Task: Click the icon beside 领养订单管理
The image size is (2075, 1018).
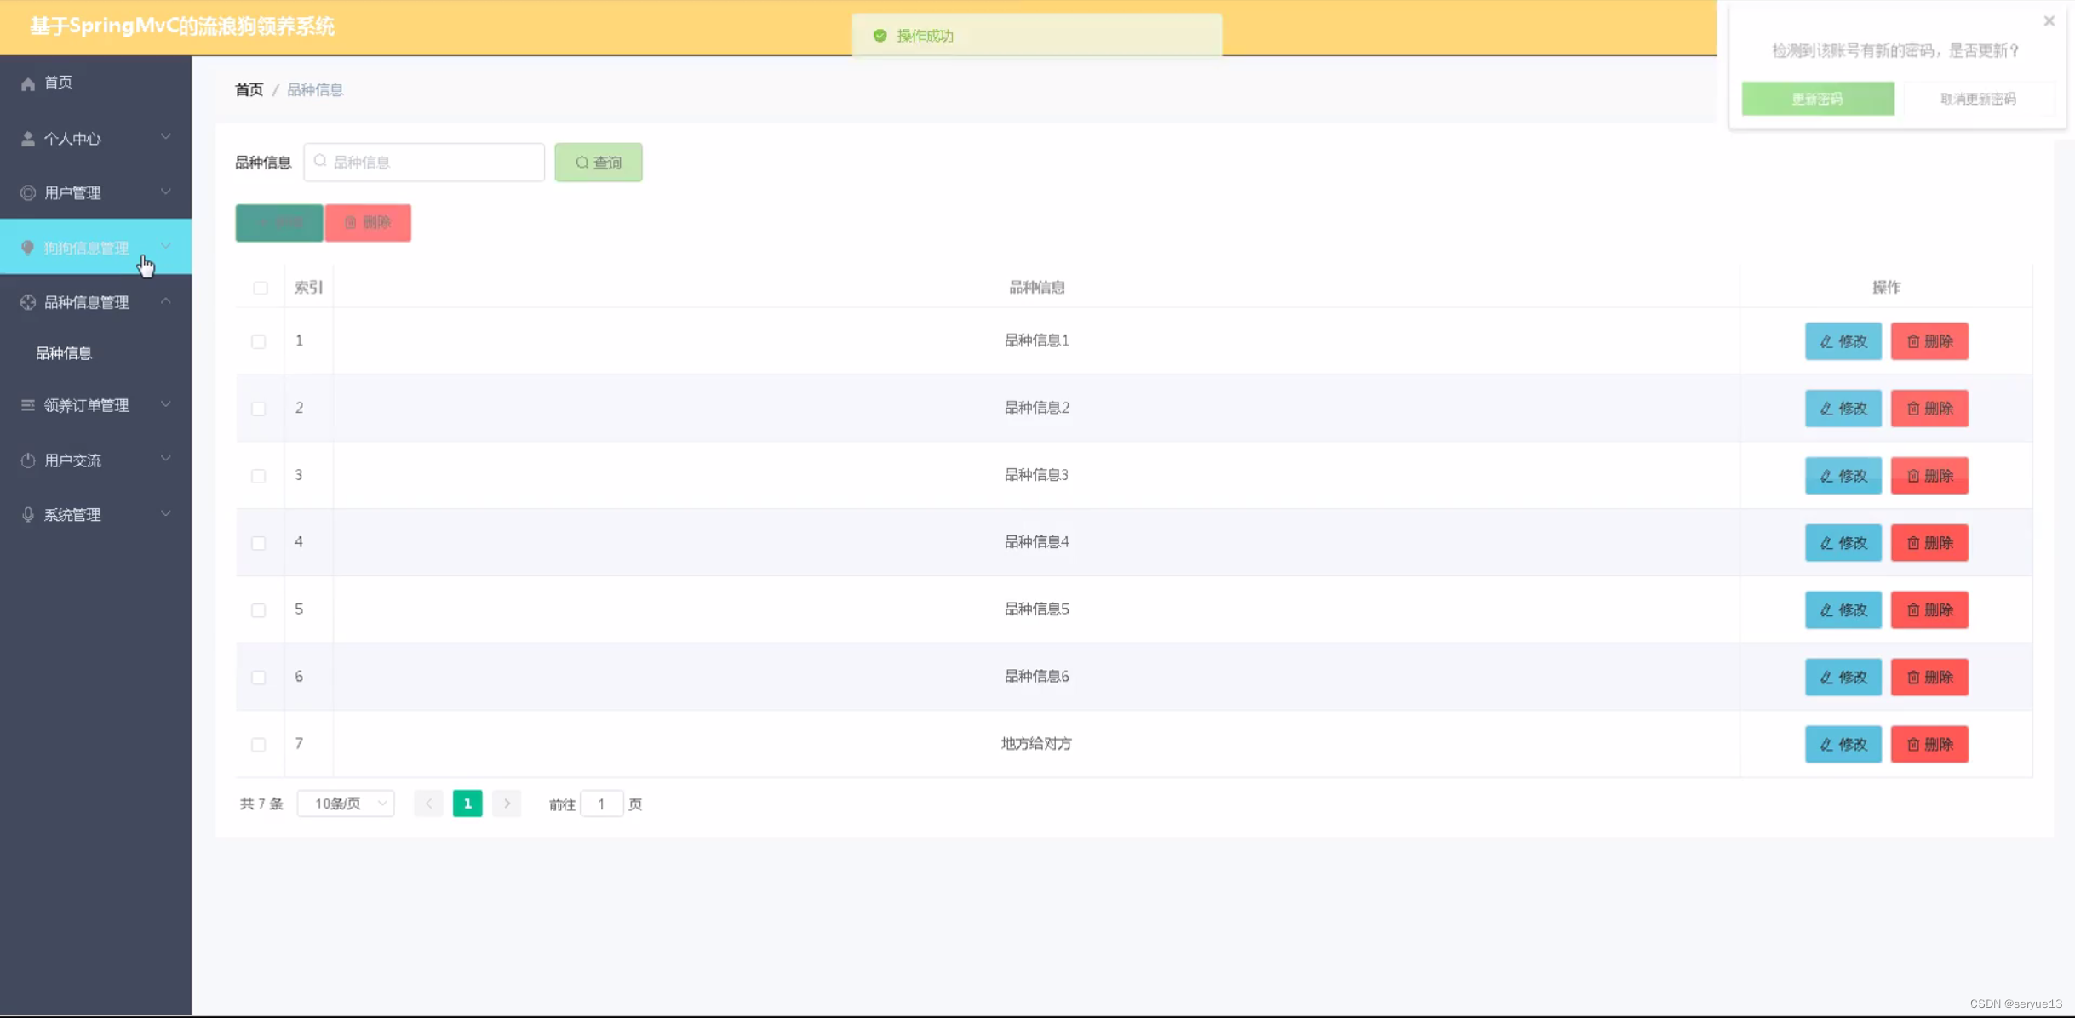Action: pyautogui.click(x=28, y=405)
